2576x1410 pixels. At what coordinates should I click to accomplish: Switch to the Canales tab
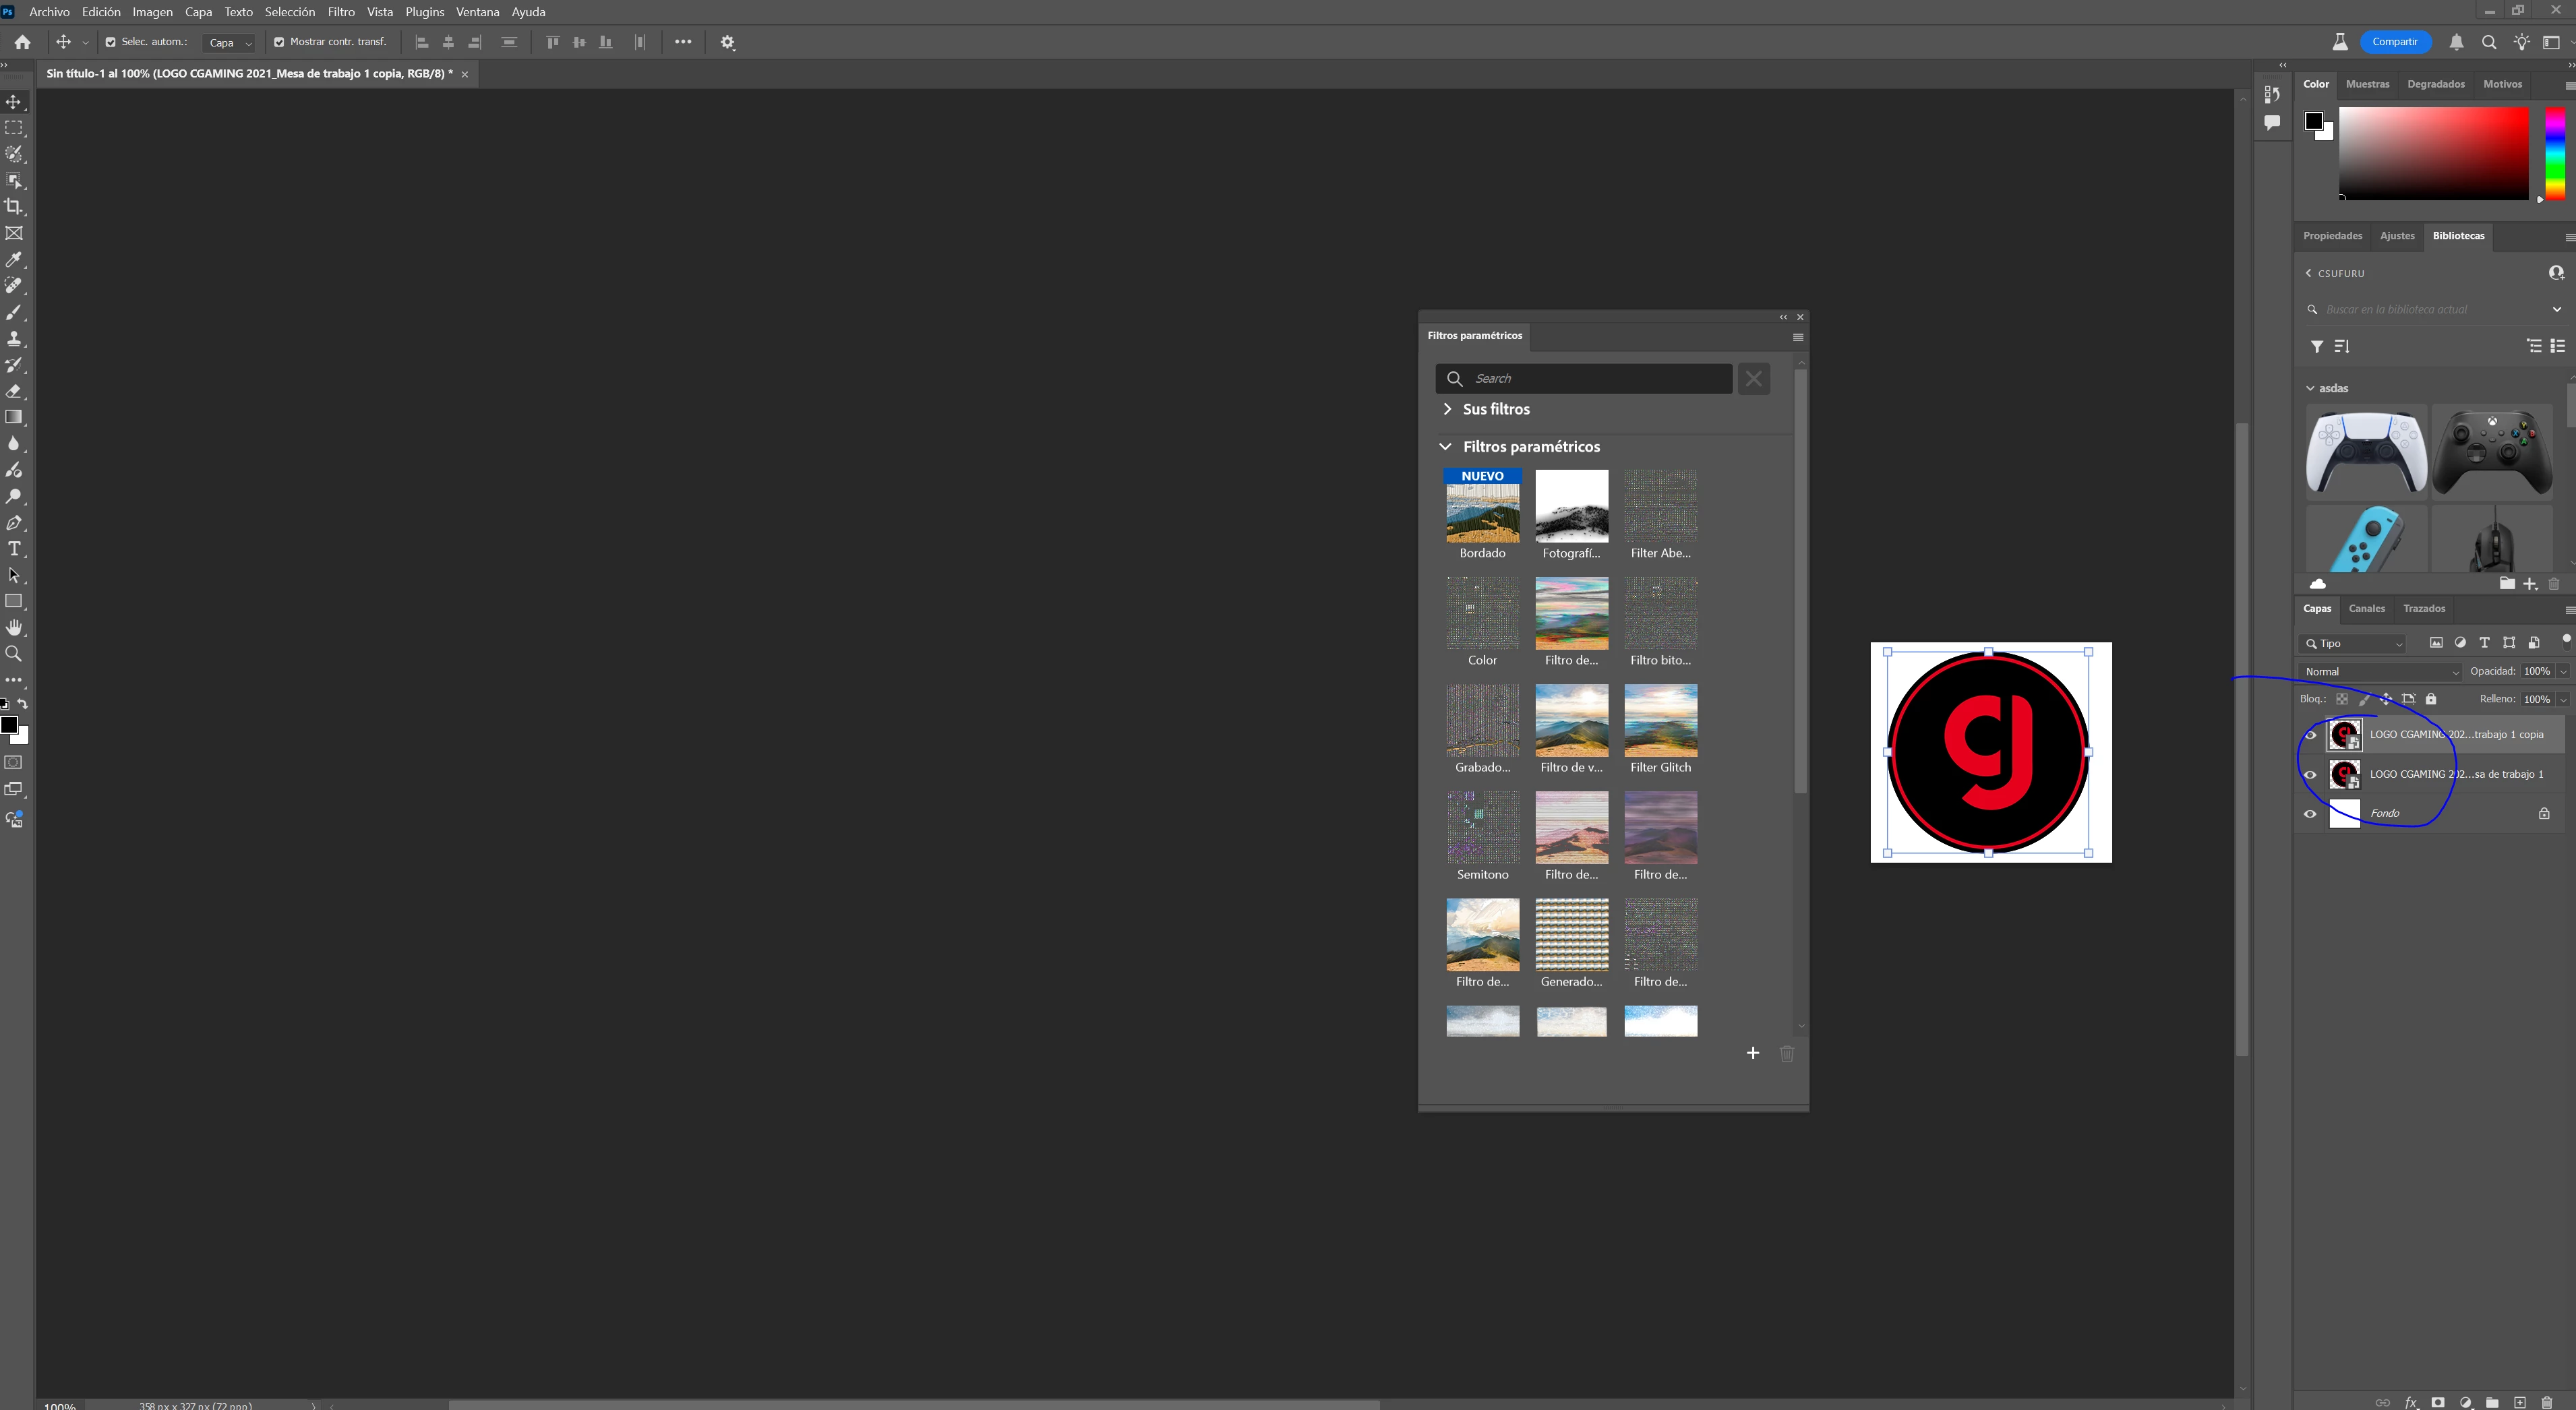[x=2366, y=608]
